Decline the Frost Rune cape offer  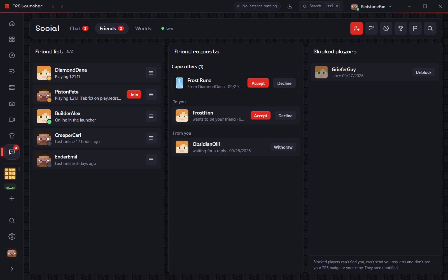pyautogui.click(x=284, y=83)
